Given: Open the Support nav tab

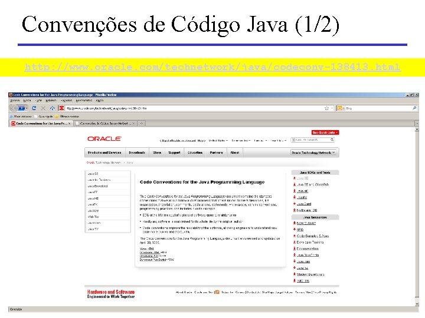Looking at the screenshot, I should click(x=174, y=153).
